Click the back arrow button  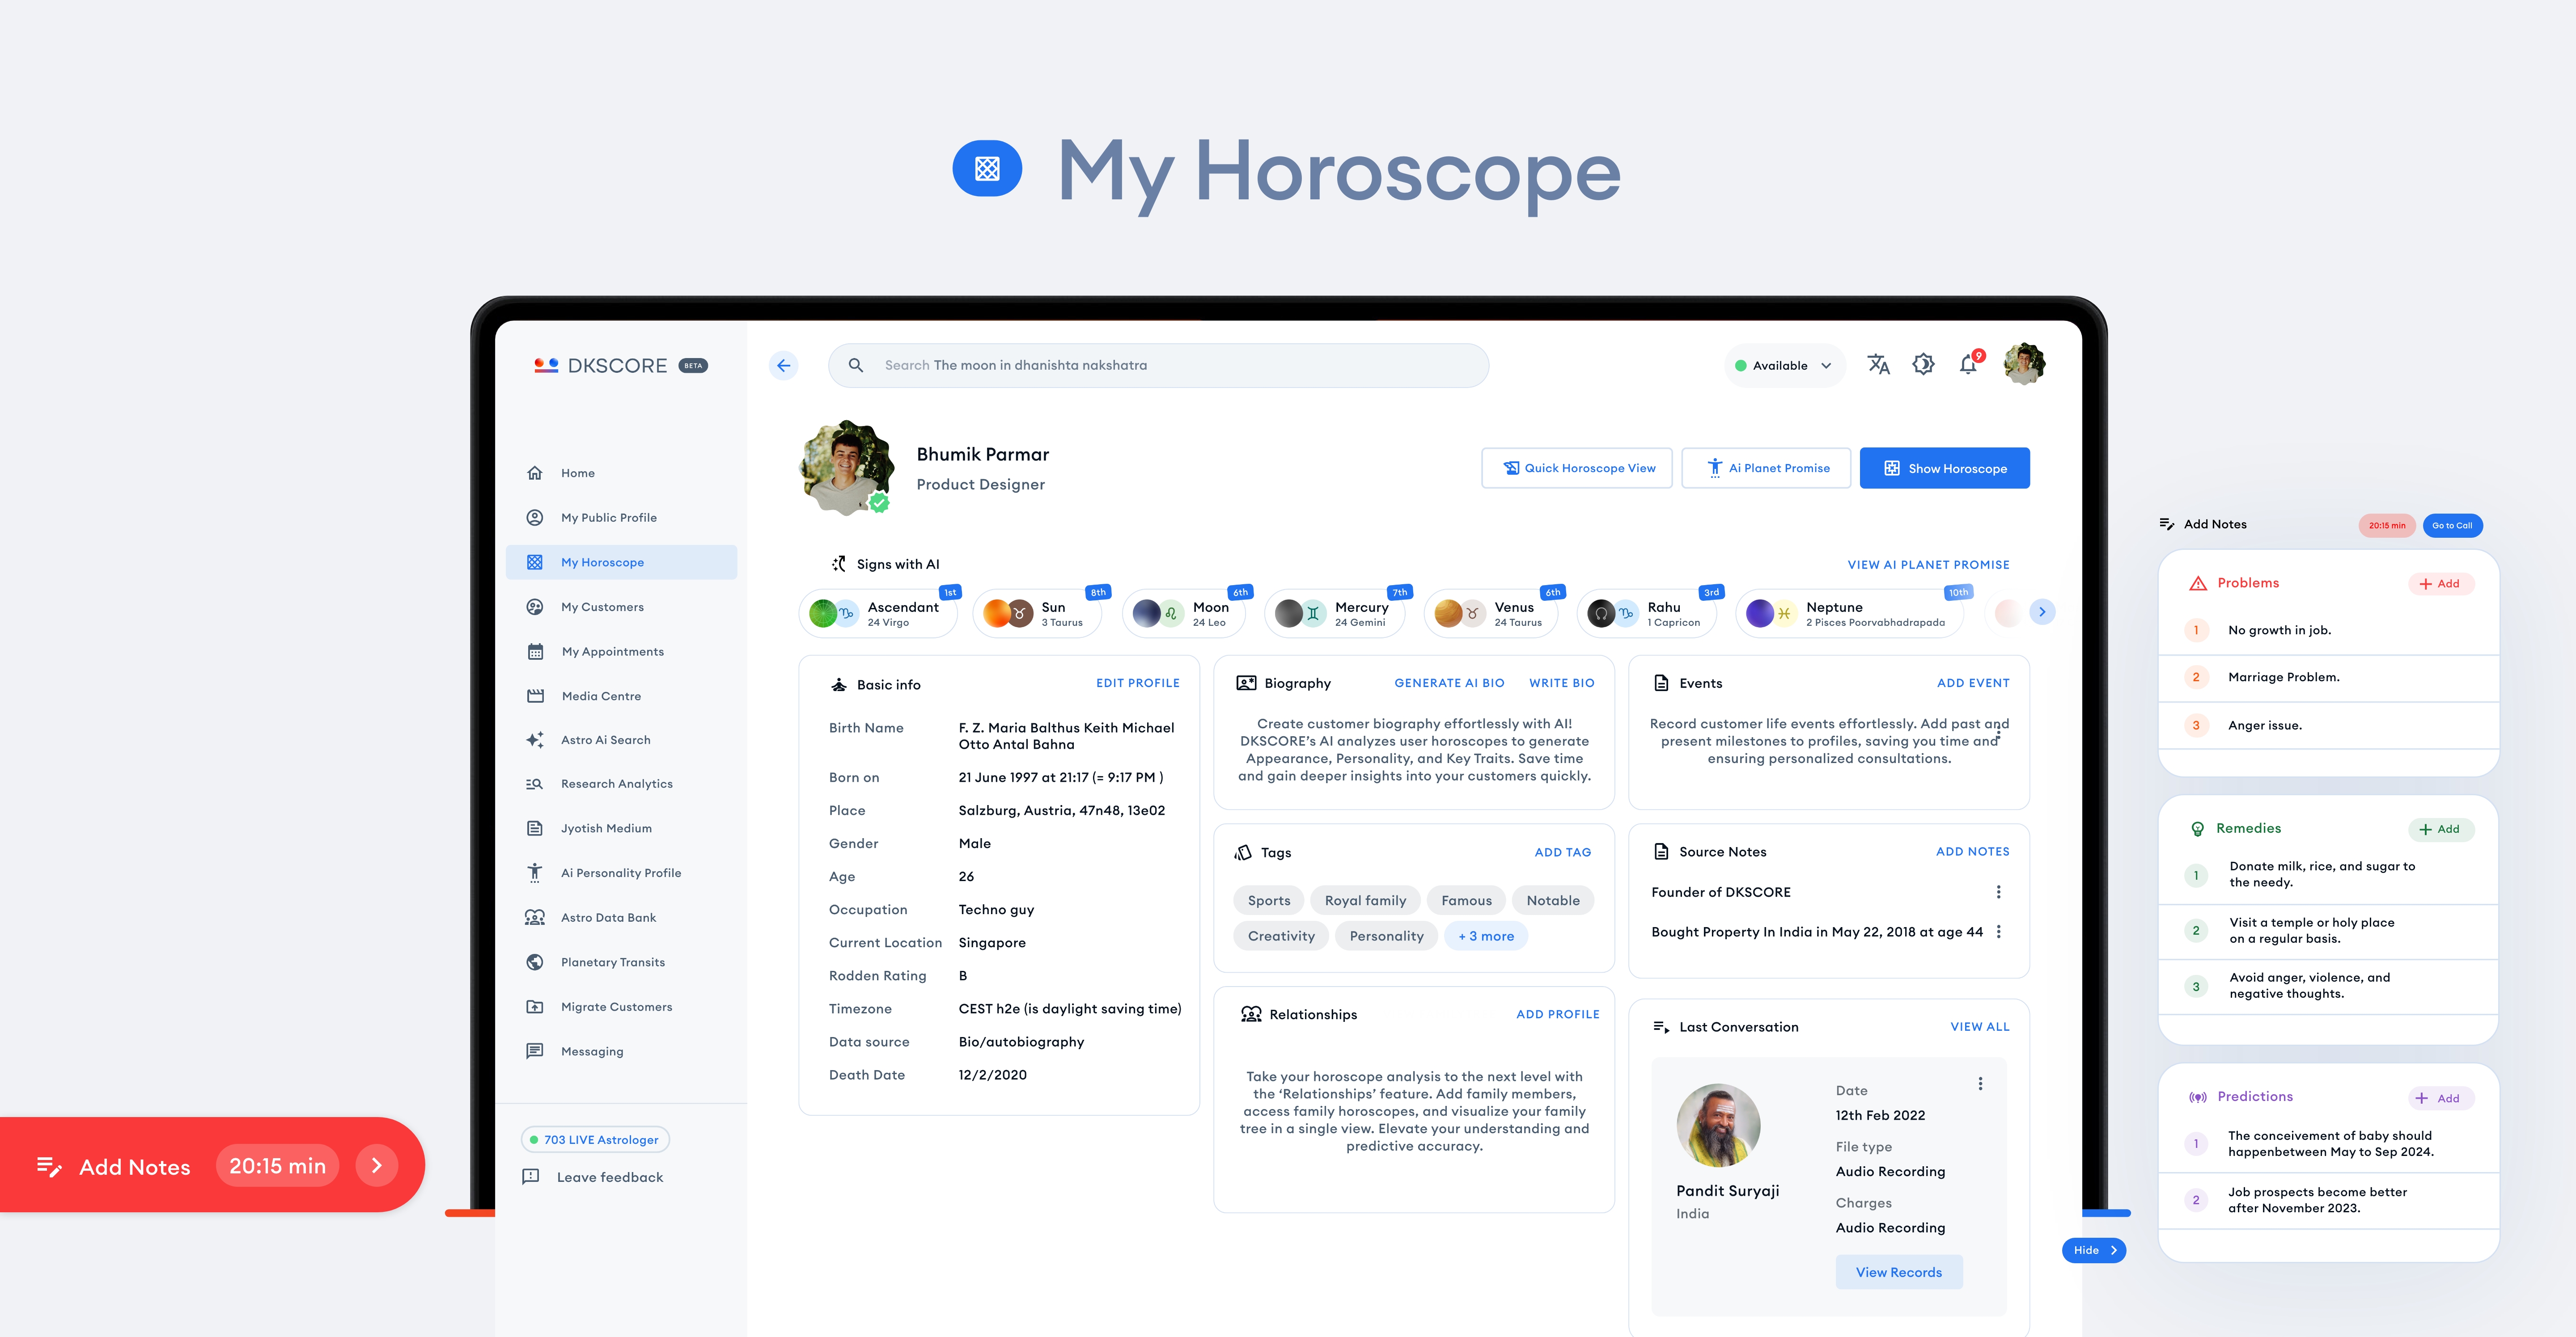tap(784, 366)
